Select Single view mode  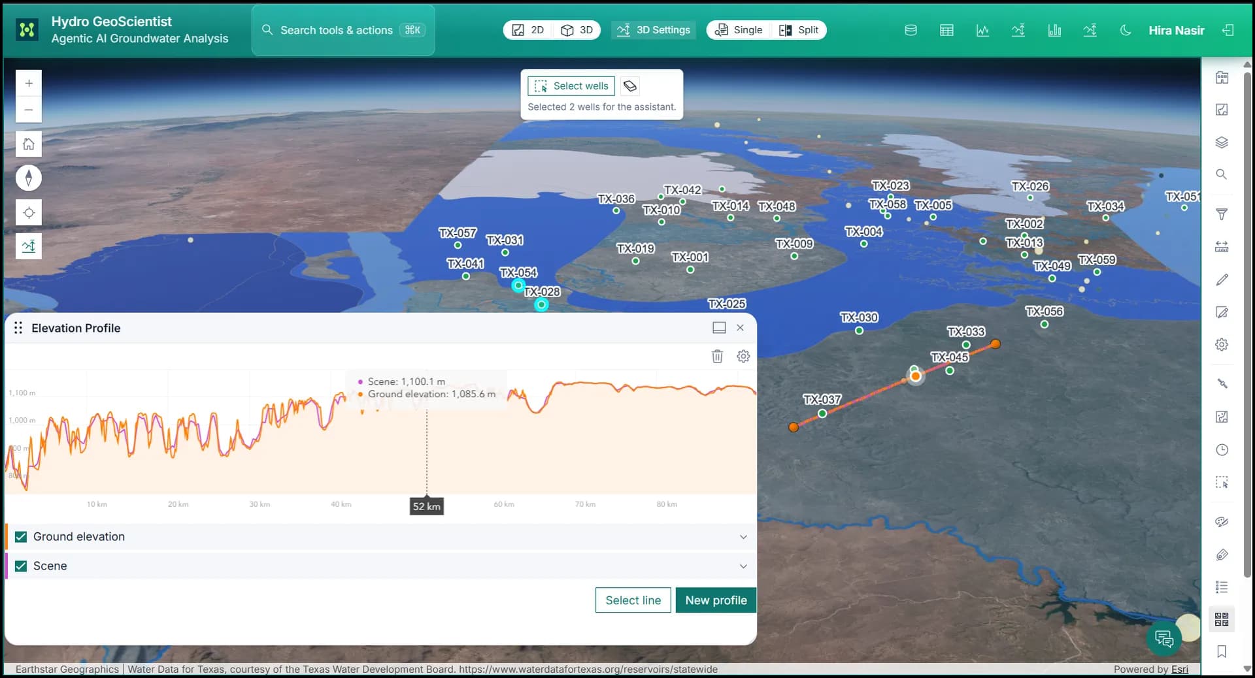coord(739,30)
